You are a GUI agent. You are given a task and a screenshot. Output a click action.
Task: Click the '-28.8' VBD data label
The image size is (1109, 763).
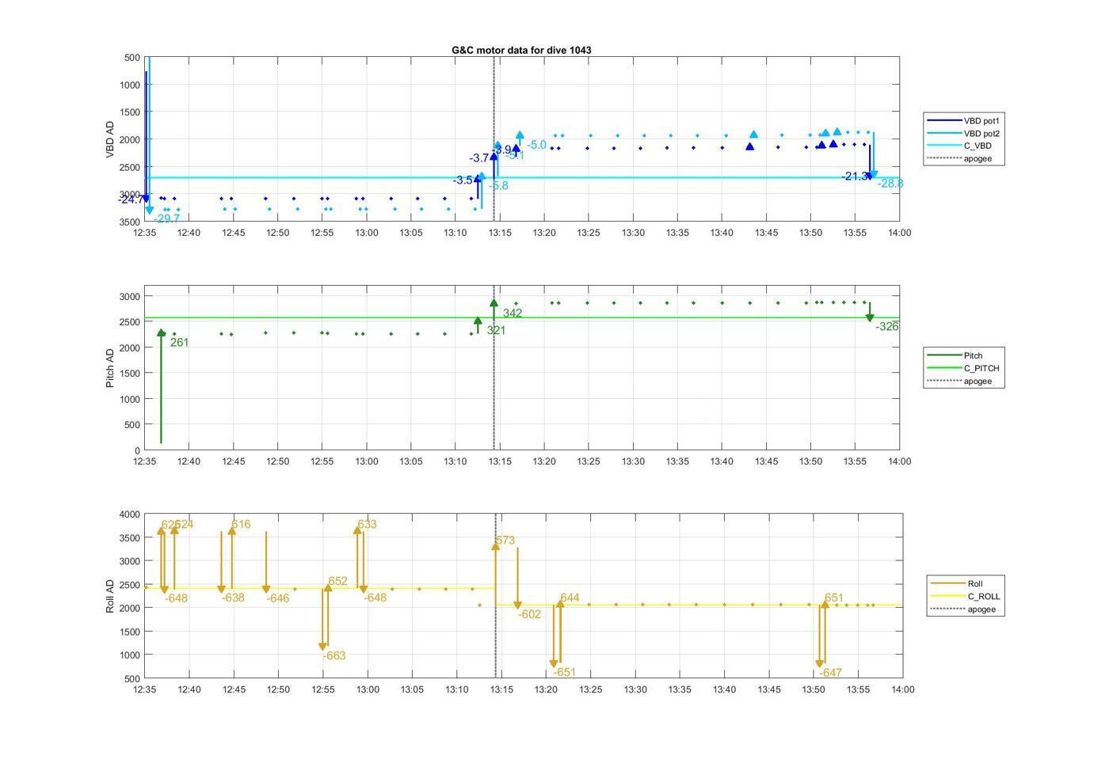(x=890, y=184)
